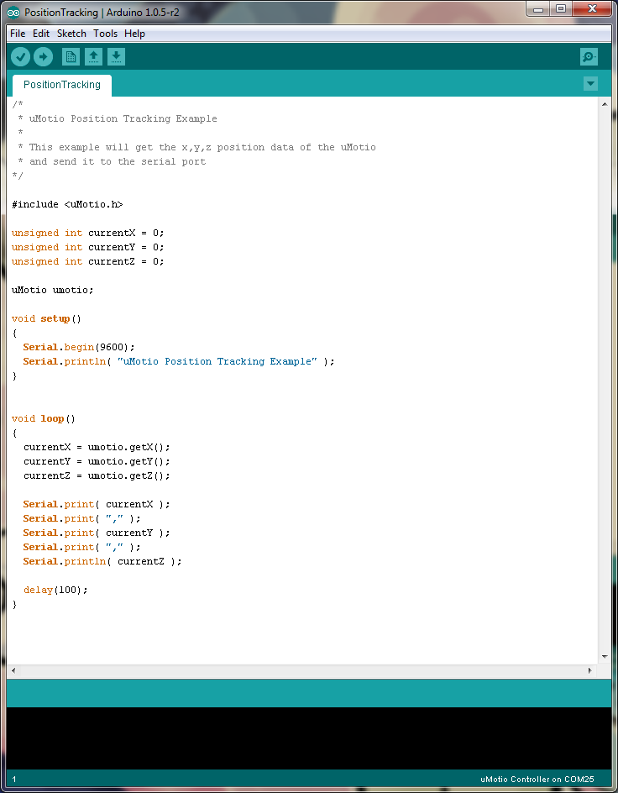
Task: Select the PositionTracking tab
Action: tap(61, 85)
